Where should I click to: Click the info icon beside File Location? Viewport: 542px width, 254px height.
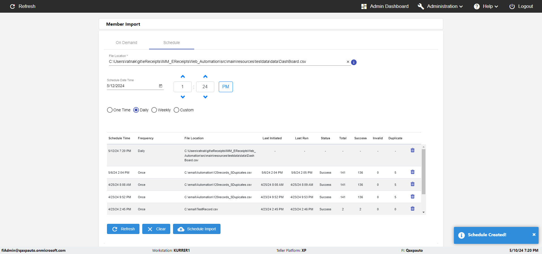pyautogui.click(x=354, y=62)
